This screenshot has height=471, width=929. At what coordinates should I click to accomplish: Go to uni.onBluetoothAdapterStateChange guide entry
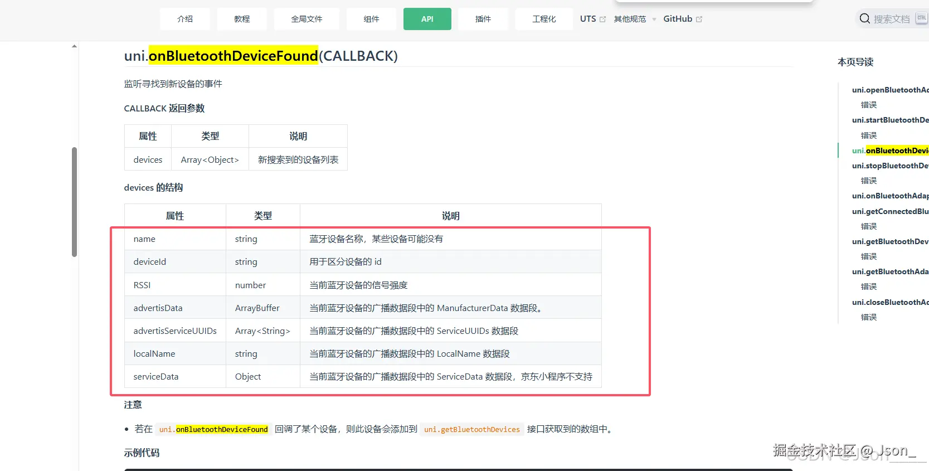[890, 196]
